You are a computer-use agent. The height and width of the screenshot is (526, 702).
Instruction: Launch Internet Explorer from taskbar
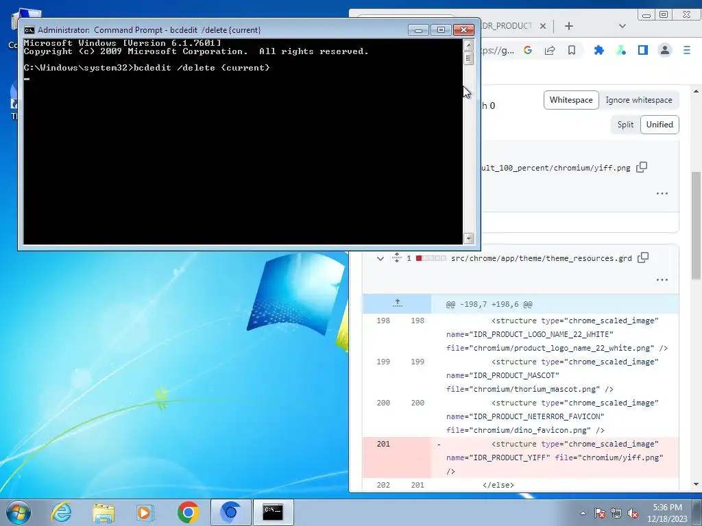click(60, 512)
